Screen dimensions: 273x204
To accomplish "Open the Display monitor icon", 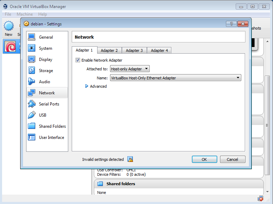I will tap(31, 59).
